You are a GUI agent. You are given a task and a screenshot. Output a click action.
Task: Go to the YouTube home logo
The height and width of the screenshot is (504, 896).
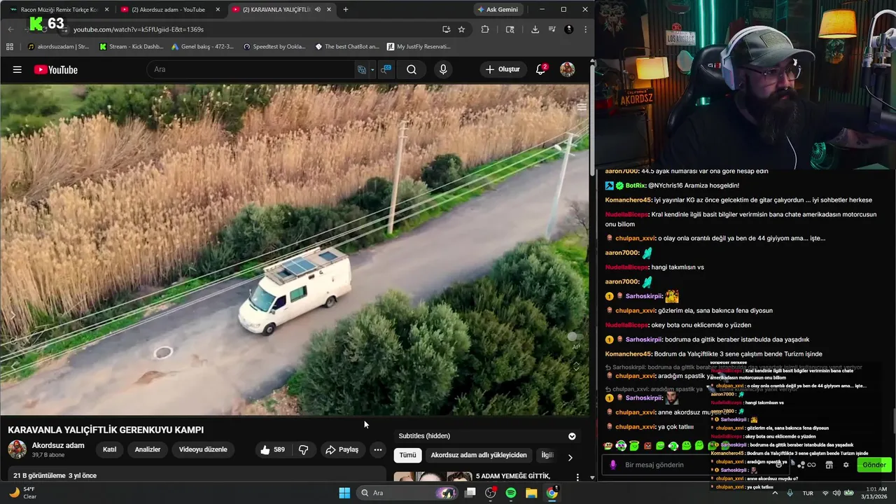[x=55, y=69]
